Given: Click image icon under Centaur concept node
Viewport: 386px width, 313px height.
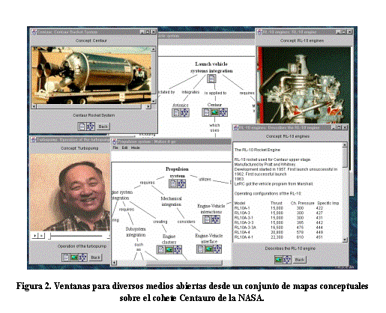Looking at the screenshot, I should [214, 112].
